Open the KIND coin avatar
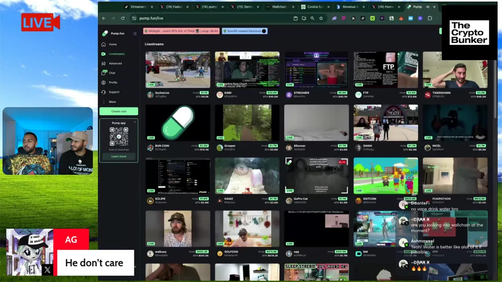This screenshot has height=282, width=502. 220,94
